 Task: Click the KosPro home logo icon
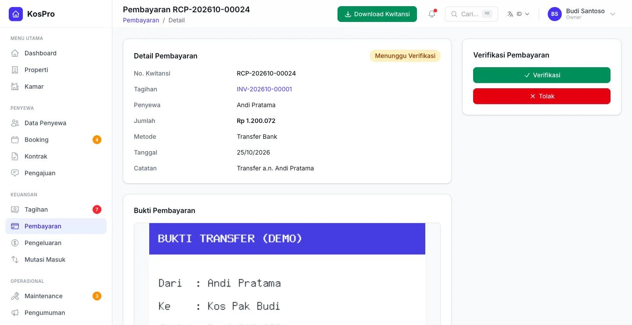tap(16, 14)
